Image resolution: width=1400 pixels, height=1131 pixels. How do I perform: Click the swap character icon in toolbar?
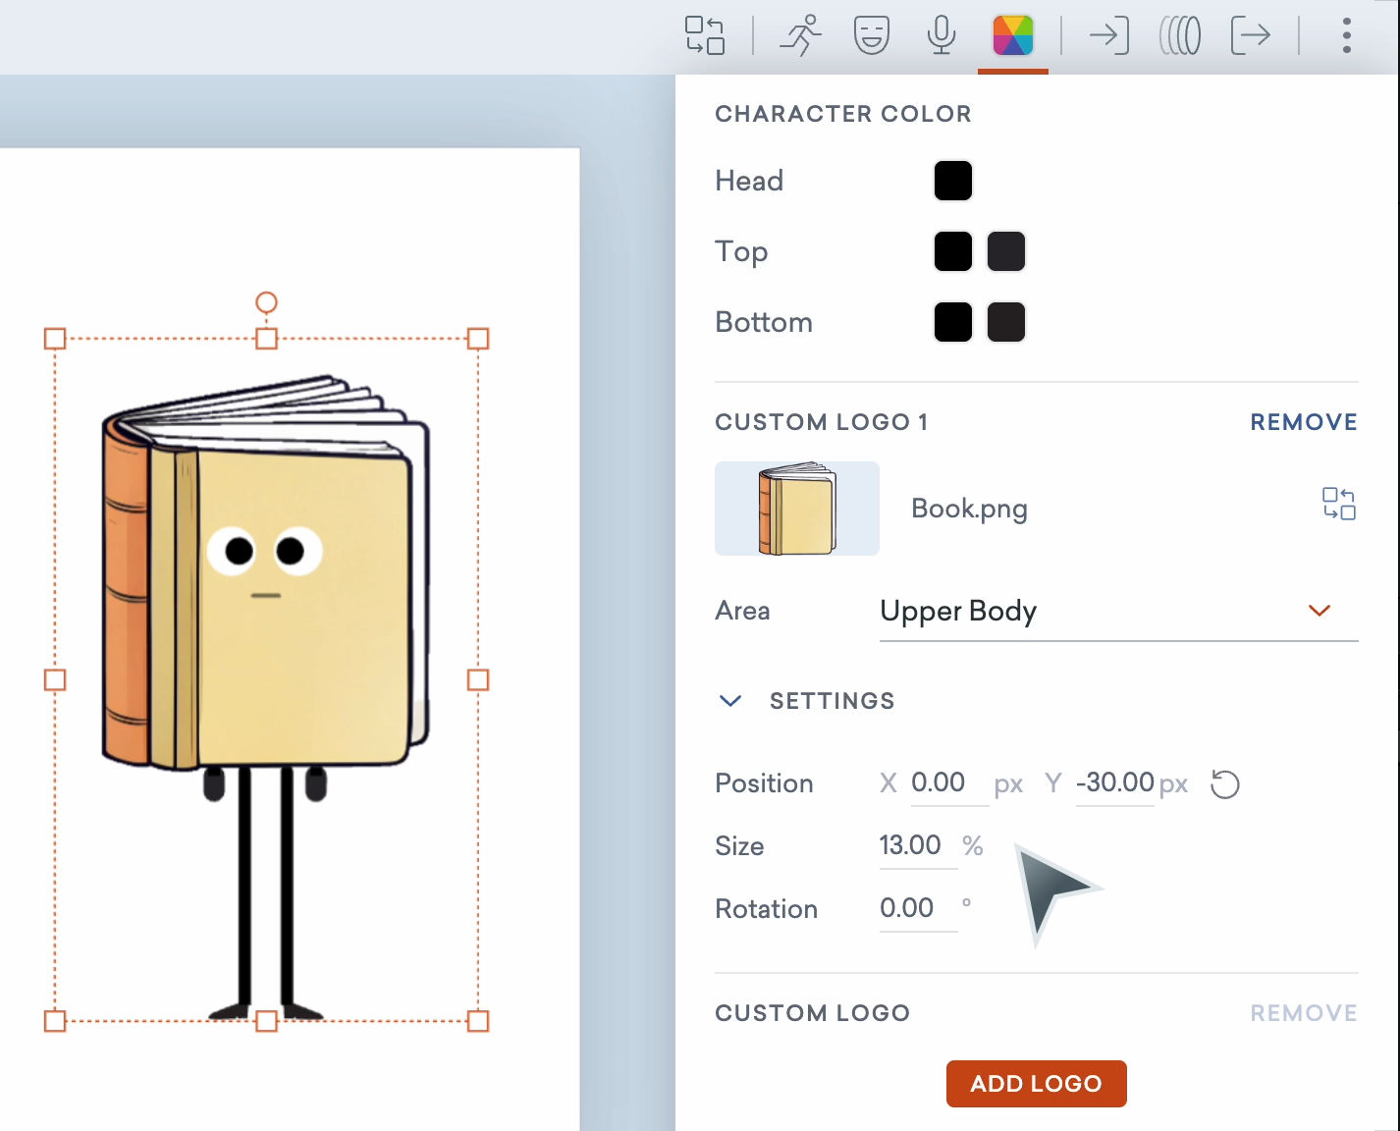pyautogui.click(x=704, y=35)
